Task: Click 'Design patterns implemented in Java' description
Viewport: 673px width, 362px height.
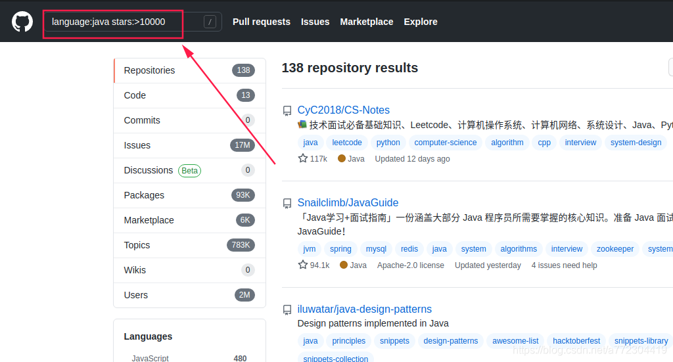Action: click(373, 323)
